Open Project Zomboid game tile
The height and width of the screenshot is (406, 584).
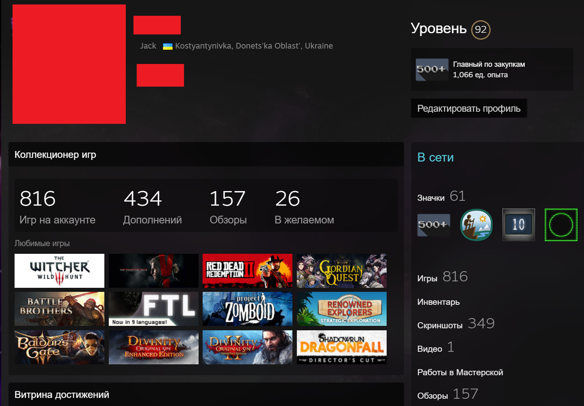tap(248, 309)
